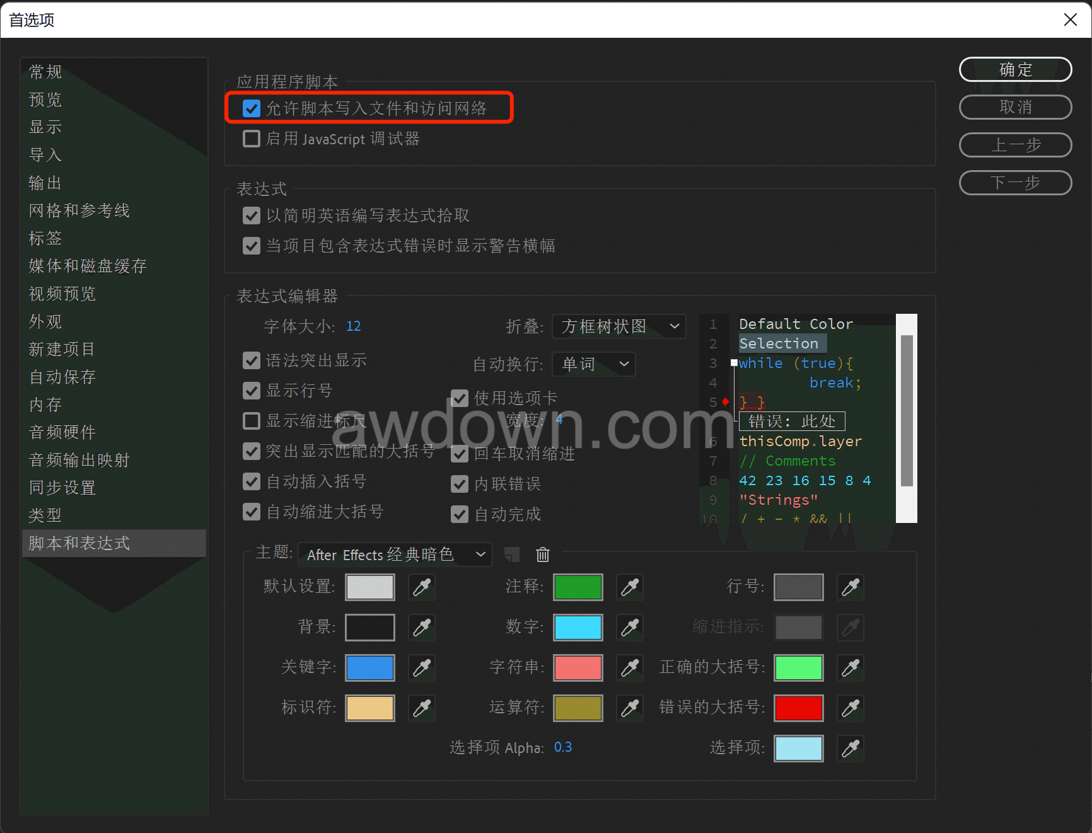Uncheck 允许脚本写入文件和访问网络
This screenshot has height=833, width=1092.
coord(252,108)
